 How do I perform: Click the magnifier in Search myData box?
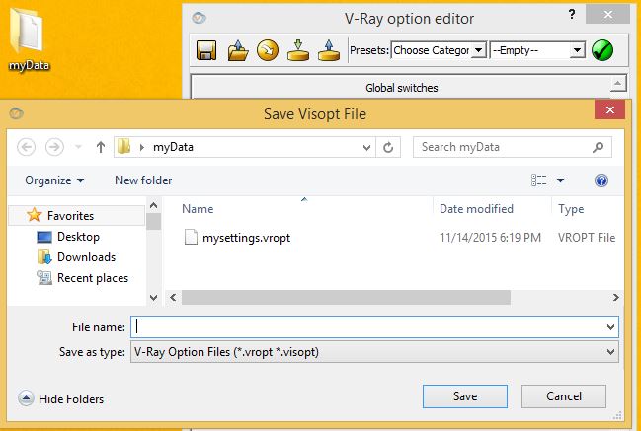[x=598, y=147]
